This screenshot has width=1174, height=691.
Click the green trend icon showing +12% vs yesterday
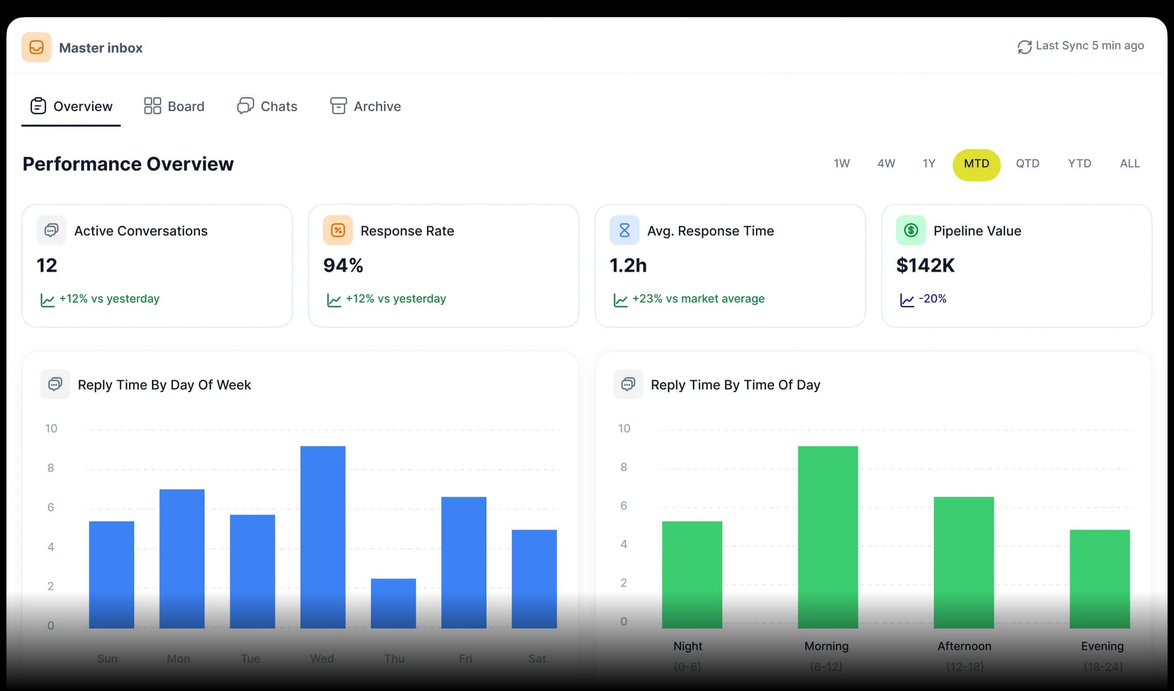tap(48, 300)
